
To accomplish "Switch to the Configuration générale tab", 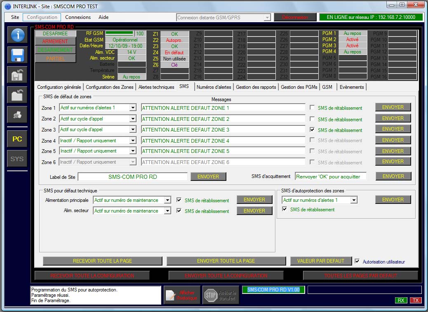I will coord(59,87).
